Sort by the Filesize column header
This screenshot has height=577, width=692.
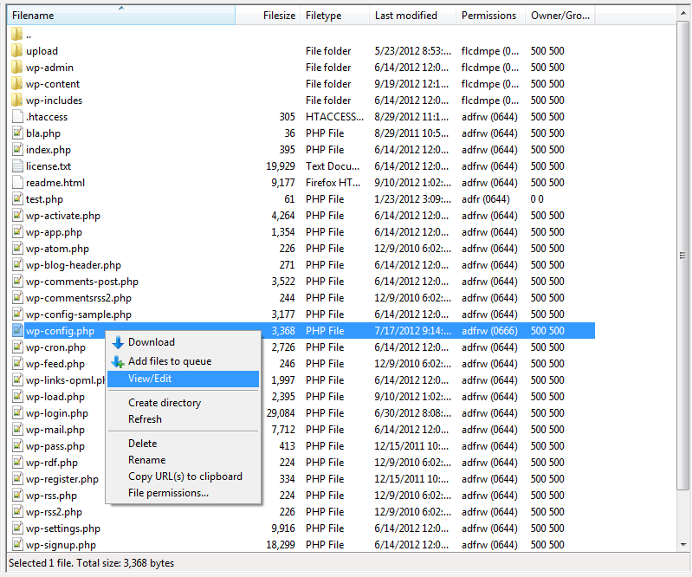268,16
